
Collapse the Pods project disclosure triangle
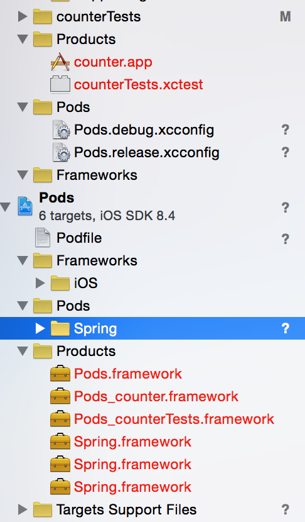[x=5, y=207]
